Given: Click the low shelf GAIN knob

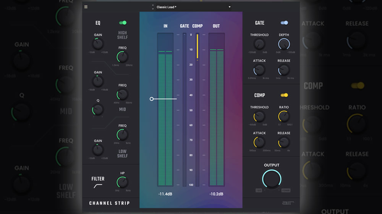Looking at the screenshot, I should [x=98, y=150].
